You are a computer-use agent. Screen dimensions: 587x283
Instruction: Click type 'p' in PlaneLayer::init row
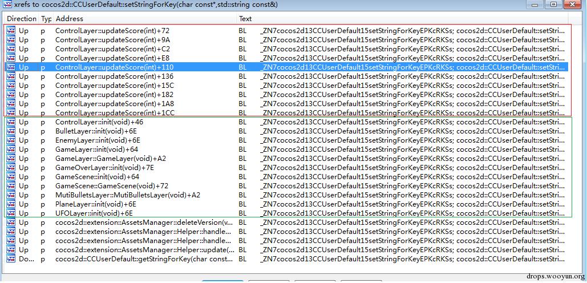pos(43,204)
